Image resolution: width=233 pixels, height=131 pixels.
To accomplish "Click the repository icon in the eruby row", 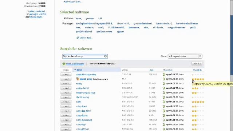I will (164, 84).
